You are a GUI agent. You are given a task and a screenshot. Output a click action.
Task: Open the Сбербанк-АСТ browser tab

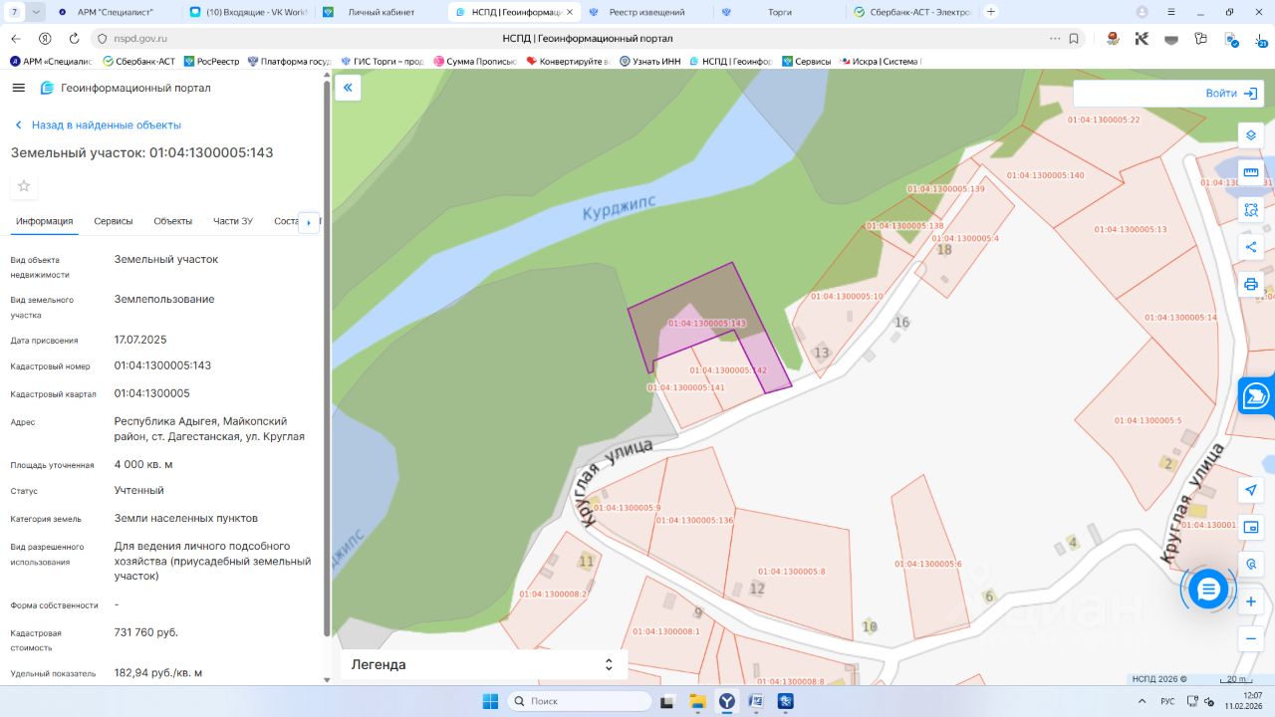(913, 12)
